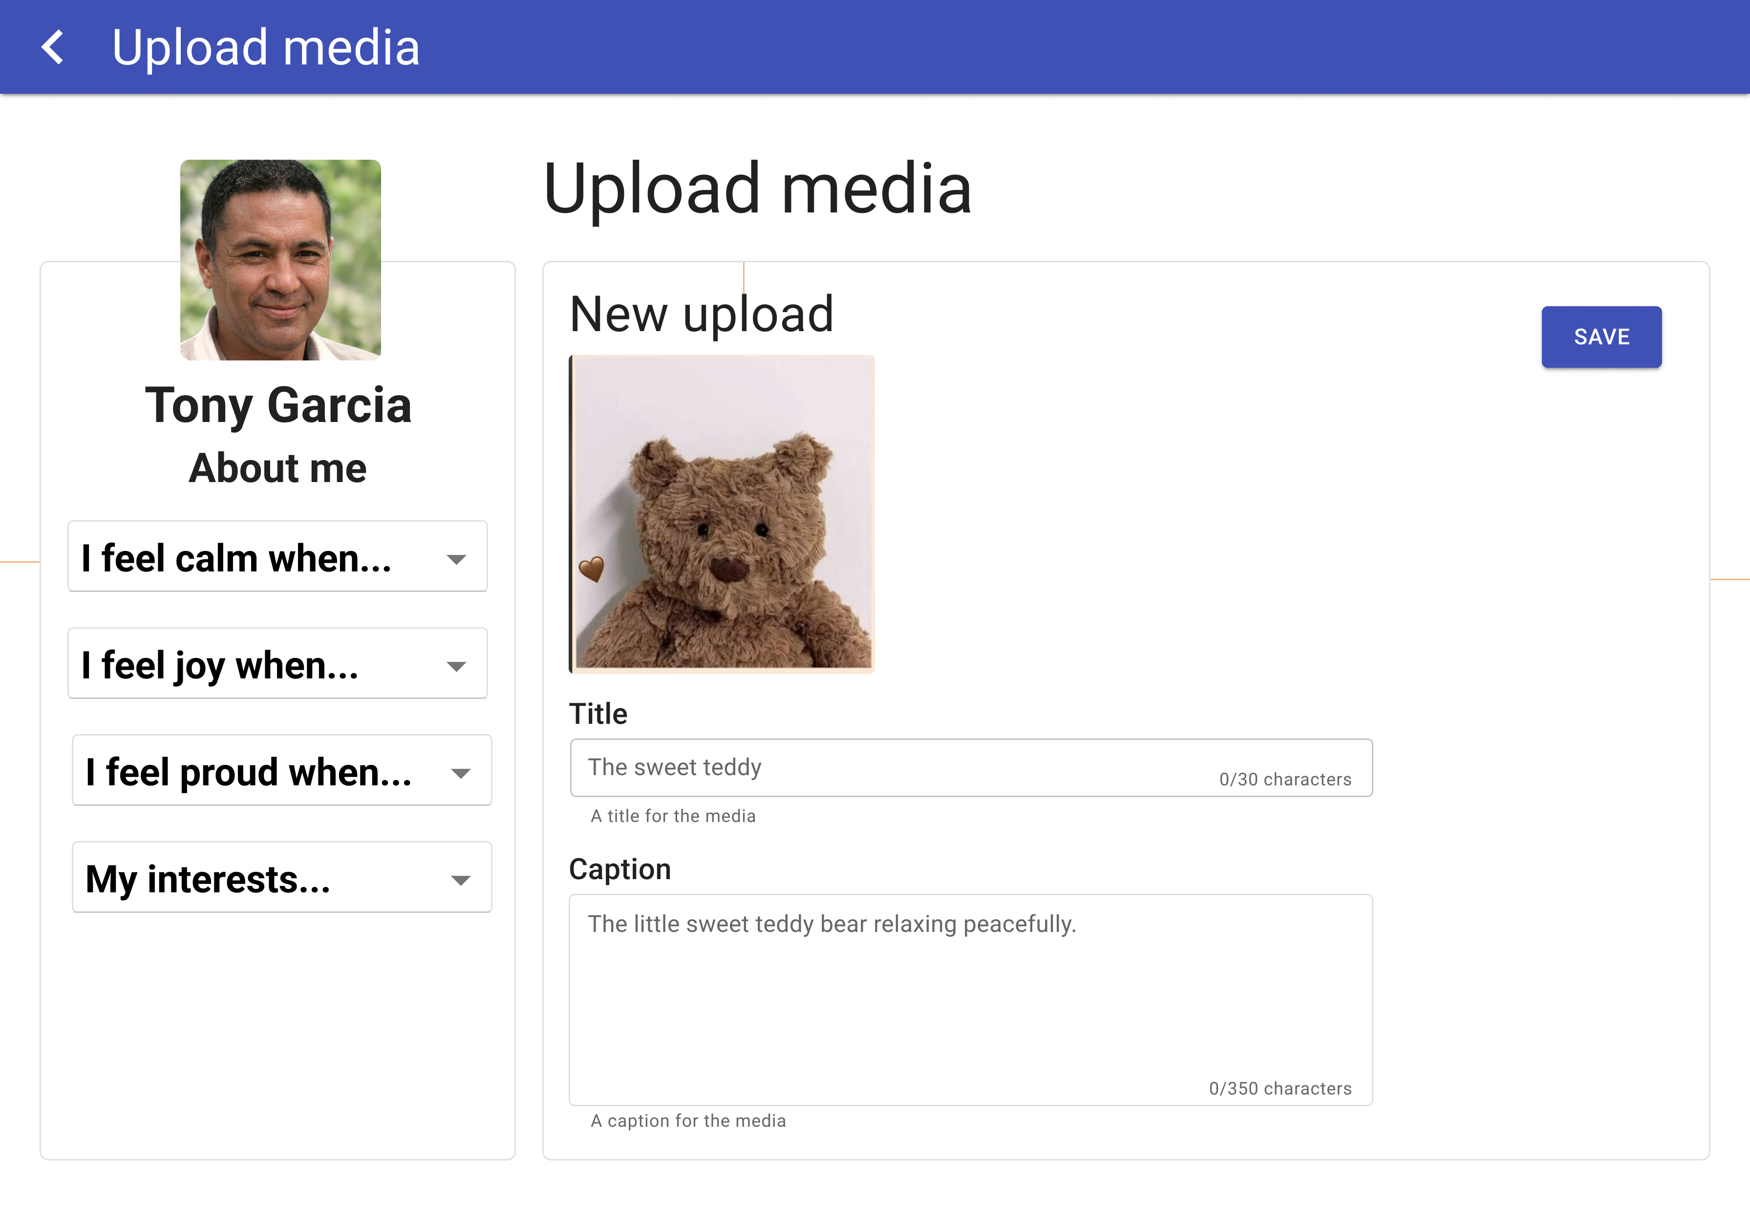The height and width of the screenshot is (1222, 1750).
Task: Click 'A caption for the media' hint
Action: click(688, 1121)
